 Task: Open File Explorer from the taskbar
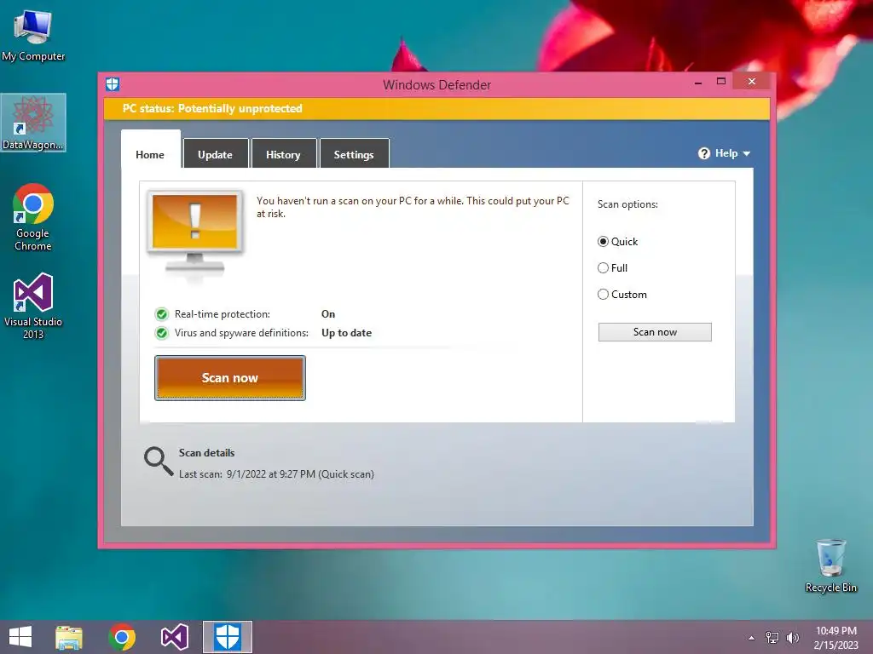click(69, 637)
